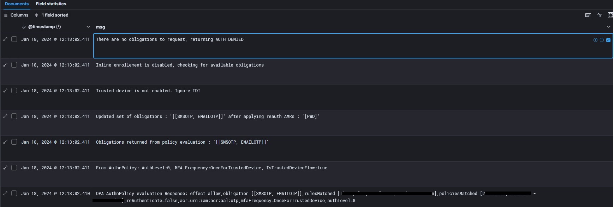This screenshot has height=207, width=614.
Task: Click the minus filter-out-value icon in selected cell
Action: pos(602,40)
